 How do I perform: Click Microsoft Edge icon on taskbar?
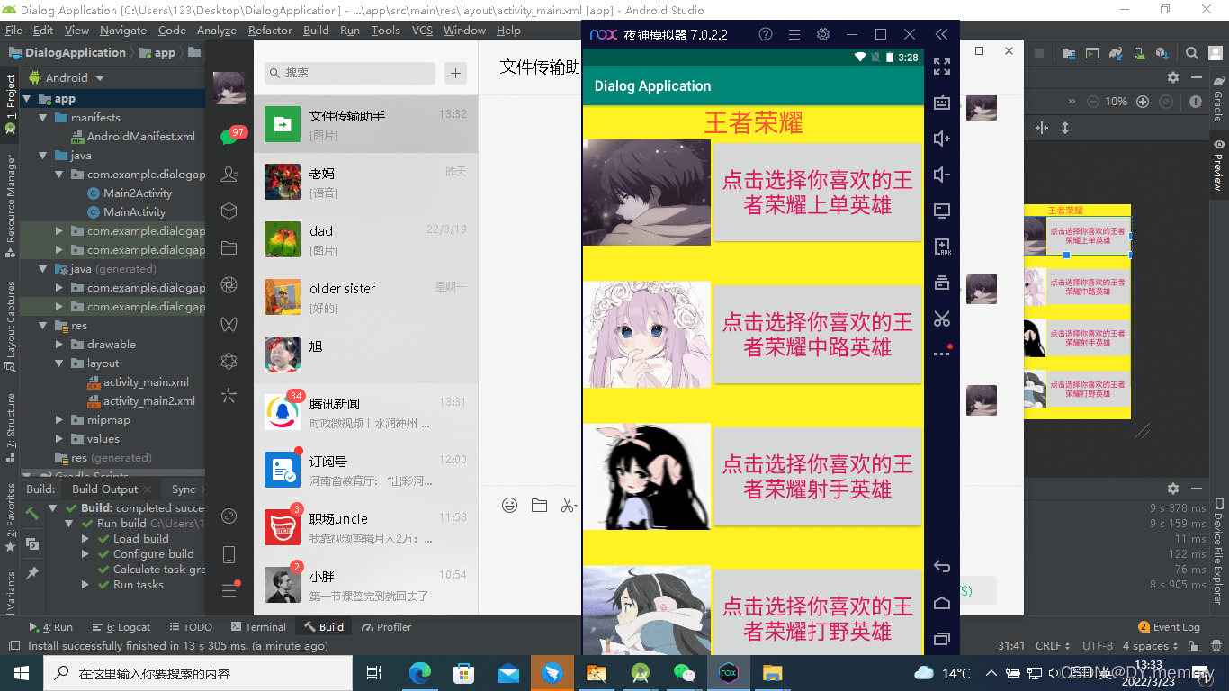click(x=419, y=673)
